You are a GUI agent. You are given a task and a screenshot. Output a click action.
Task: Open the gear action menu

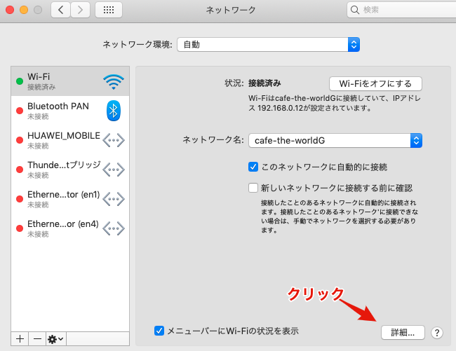(56, 339)
